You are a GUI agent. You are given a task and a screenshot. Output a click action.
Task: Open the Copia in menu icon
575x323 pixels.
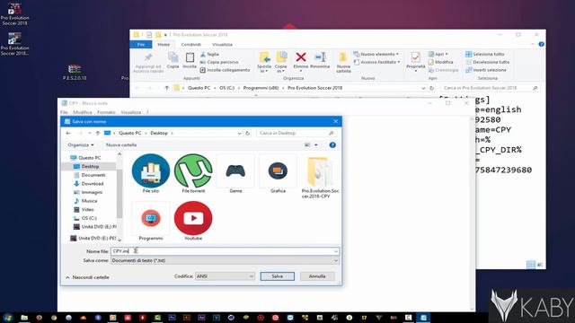coord(281,57)
